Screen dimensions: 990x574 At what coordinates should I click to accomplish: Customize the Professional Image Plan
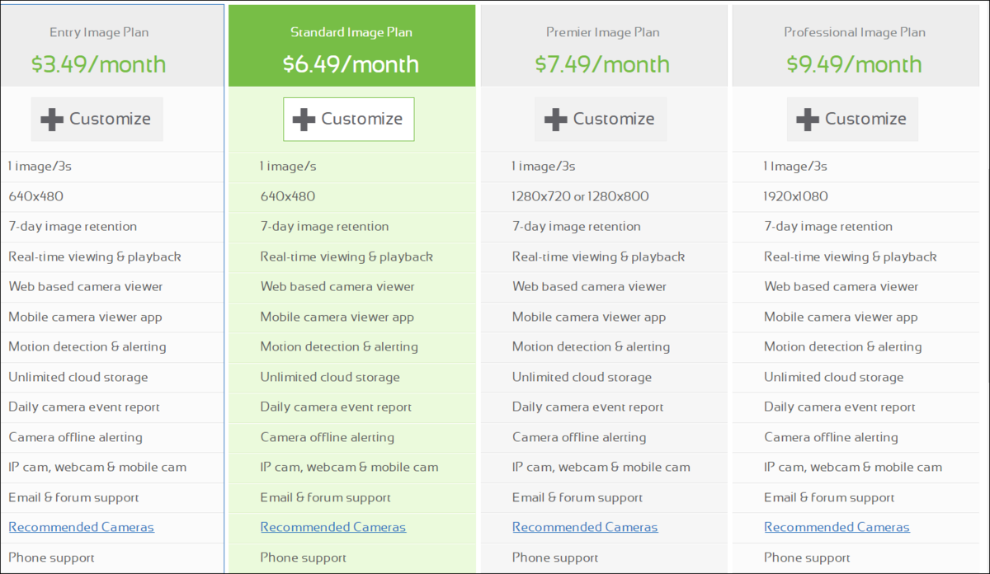(x=852, y=120)
